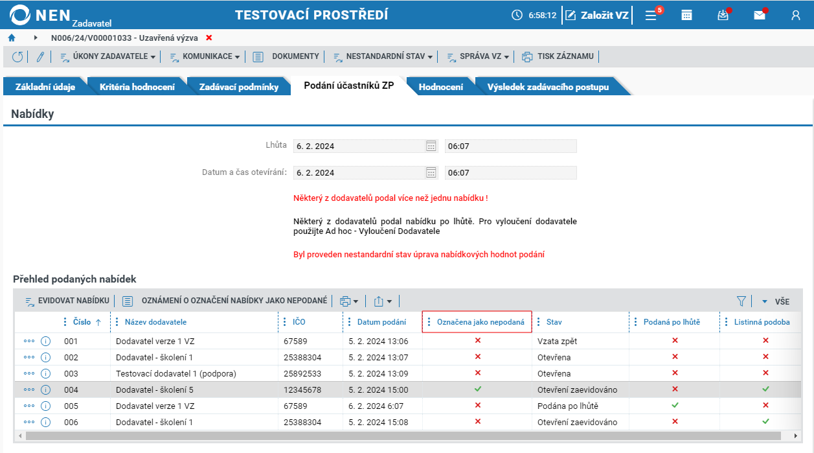Click the Evidovat nabídku button
The width and height of the screenshot is (814, 453).
67,301
